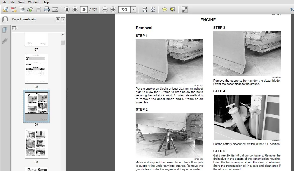Click the STEP 1 heading
The height and width of the screenshot is (171, 294).
[x=142, y=36]
